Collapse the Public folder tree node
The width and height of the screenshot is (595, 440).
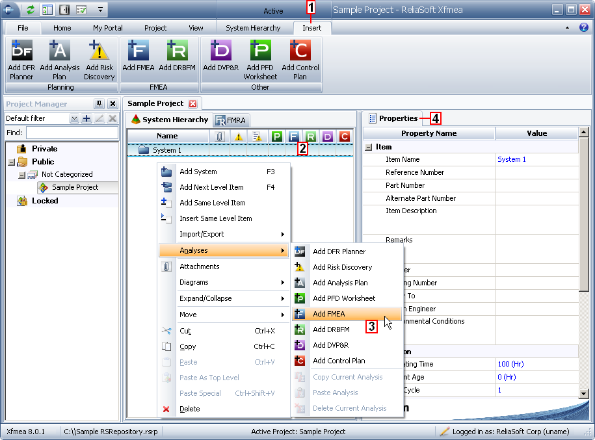click(11, 162)
